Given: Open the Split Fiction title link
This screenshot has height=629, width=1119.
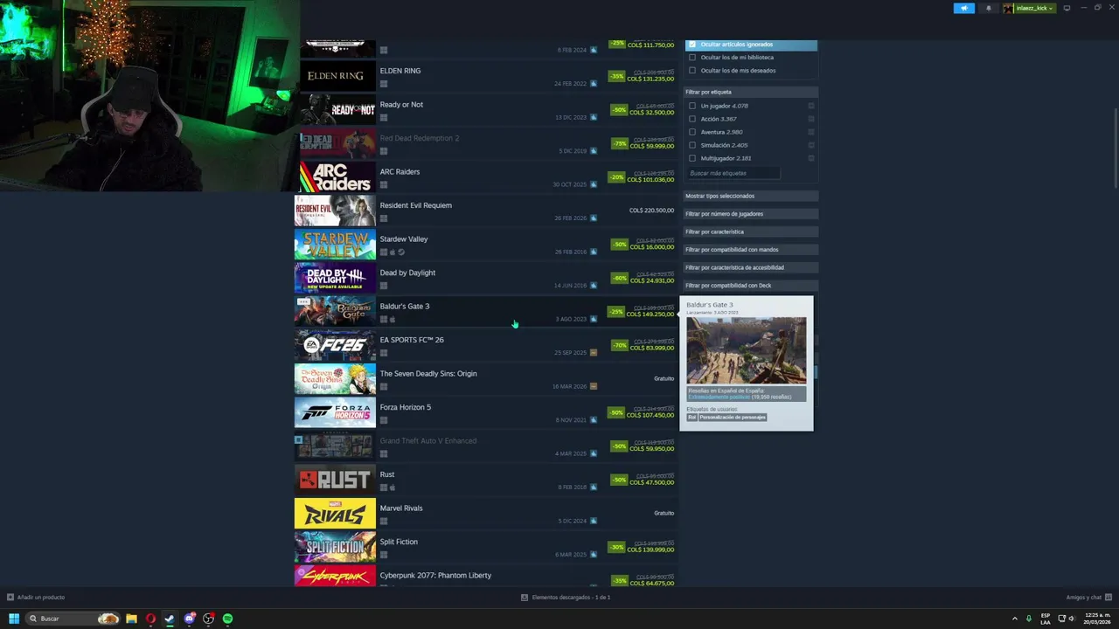Looking at the screenshot, I should pos(399,542).
